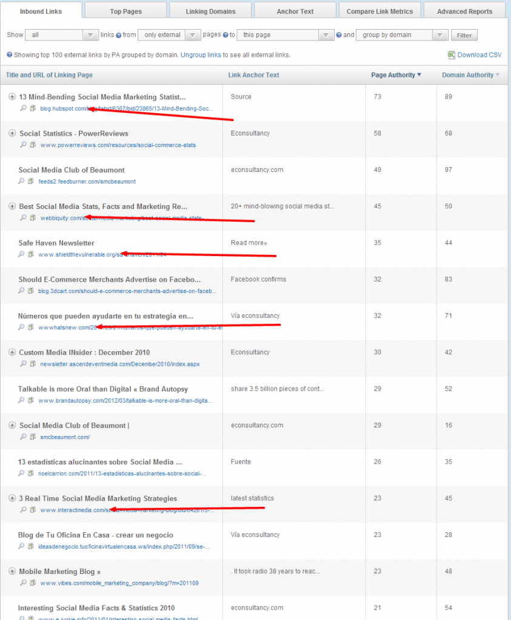511x620 pixels.
Task: Click the CSV spreadsheet icon near Download CSV
Action: (452, 55)
